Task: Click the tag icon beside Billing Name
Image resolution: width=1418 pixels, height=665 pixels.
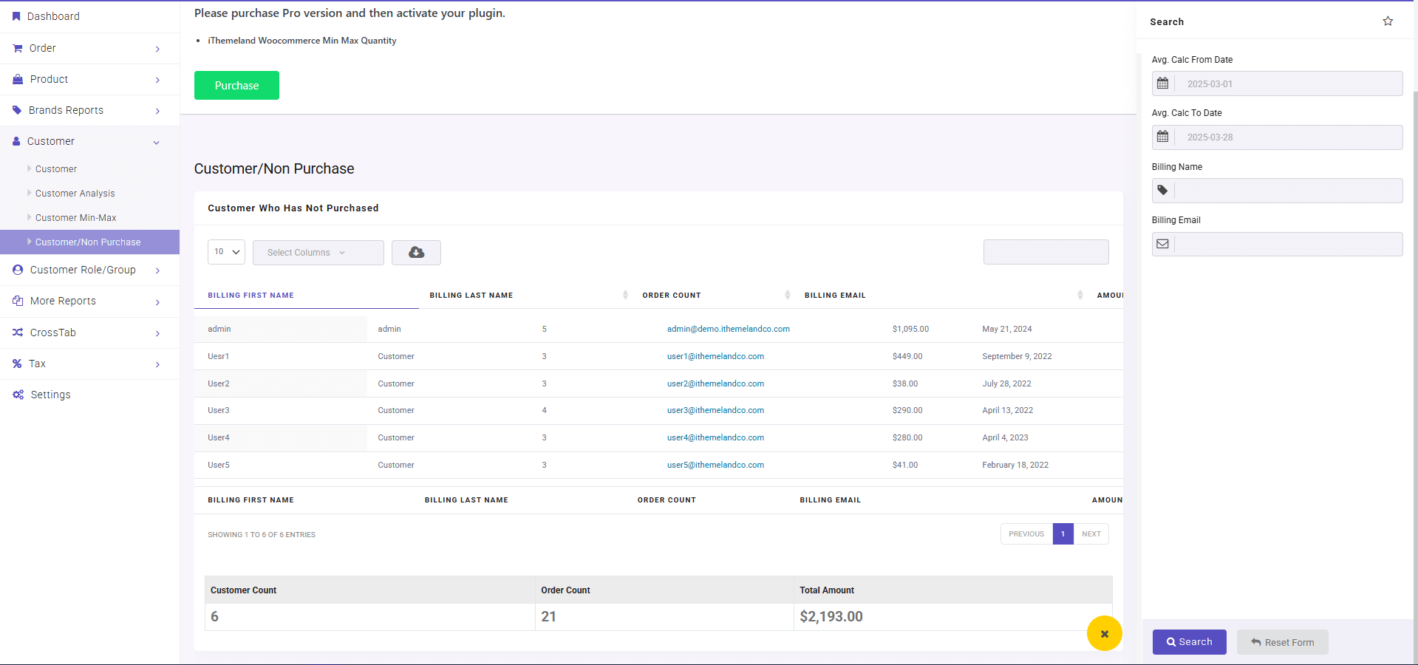Action: 1163,191
